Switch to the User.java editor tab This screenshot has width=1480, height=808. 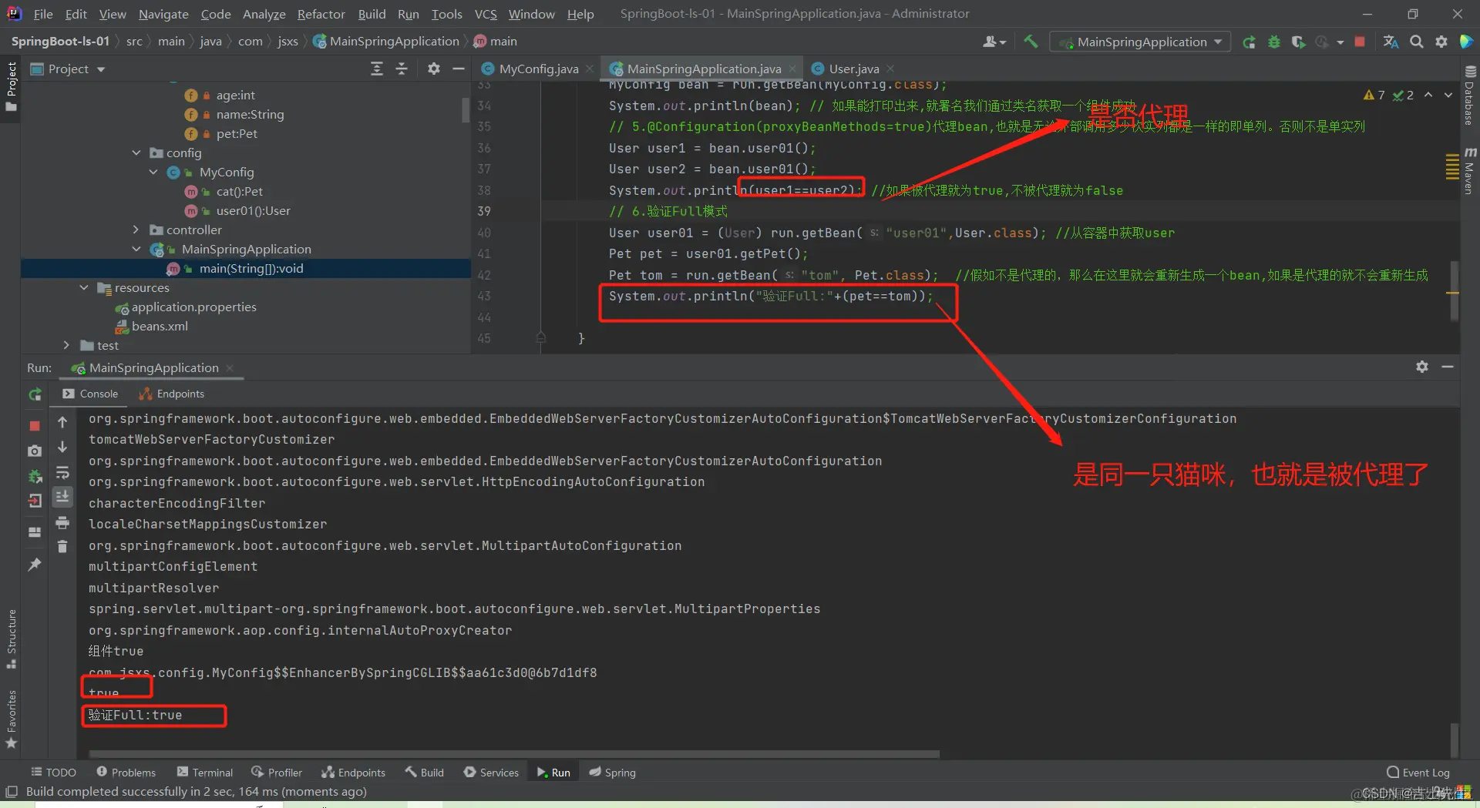tap(853, 69)
